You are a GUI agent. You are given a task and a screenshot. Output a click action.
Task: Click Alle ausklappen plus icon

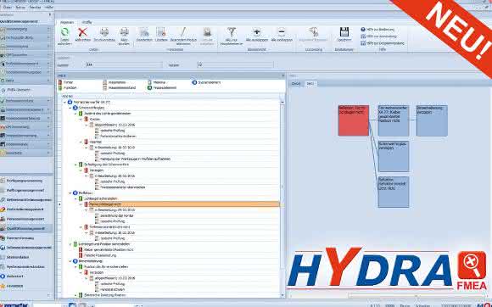click(x=257, y=32)
